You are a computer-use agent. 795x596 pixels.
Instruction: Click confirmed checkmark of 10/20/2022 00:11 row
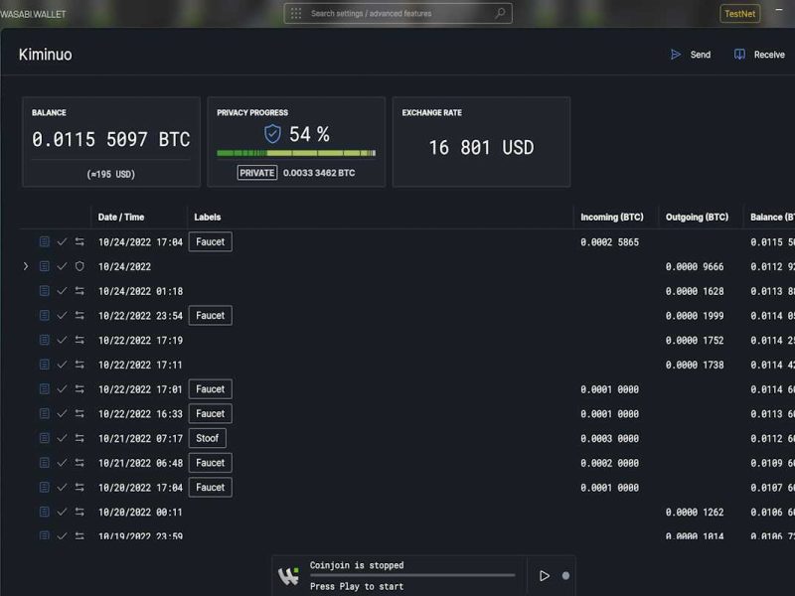click(x=62, y=512)
